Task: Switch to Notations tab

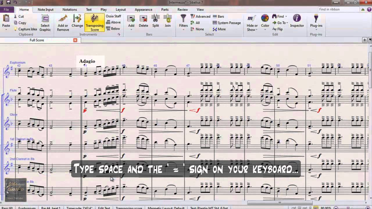Action: (x=70, y=10)
